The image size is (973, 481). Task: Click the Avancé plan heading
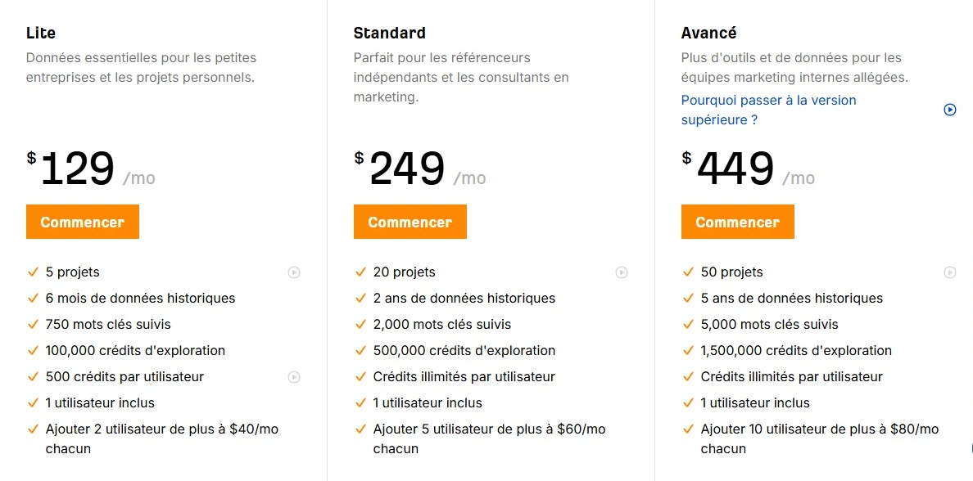click(x=708, y=33)
